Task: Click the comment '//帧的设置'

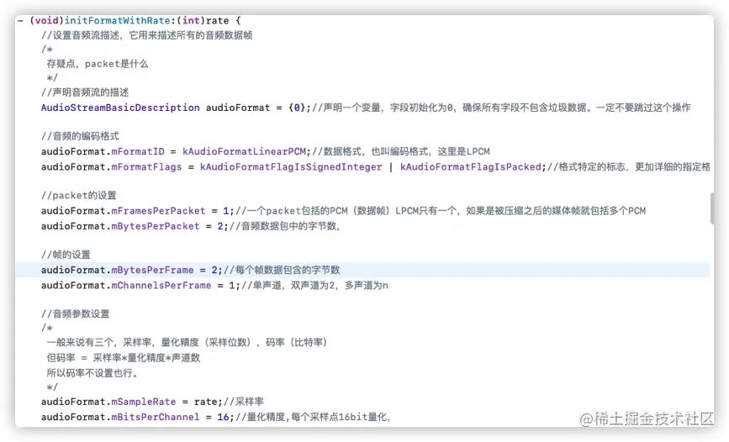Action: (66, 255)
